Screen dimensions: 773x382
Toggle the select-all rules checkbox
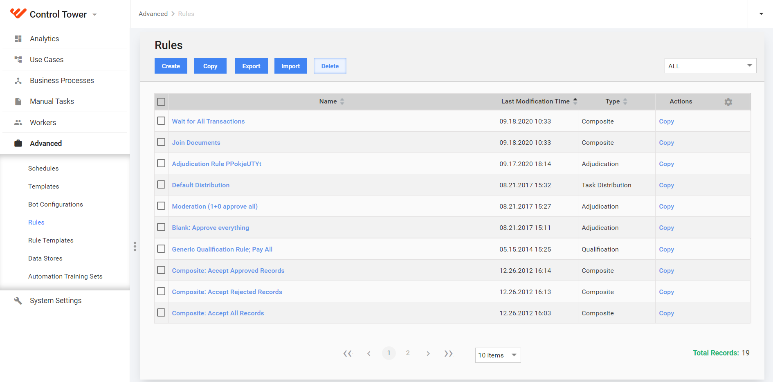pyautogui.click(x=161, y=102)
